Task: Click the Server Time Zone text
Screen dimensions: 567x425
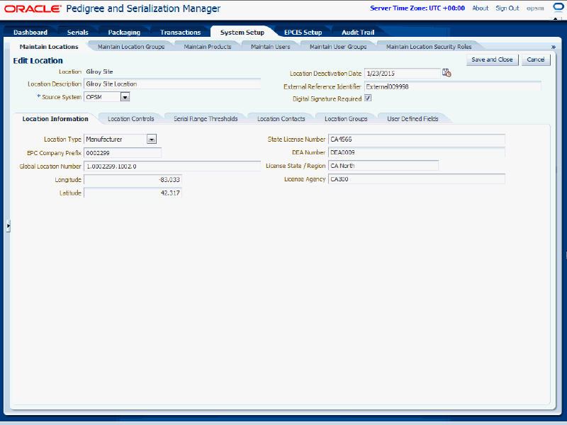Action: [417, 8]
